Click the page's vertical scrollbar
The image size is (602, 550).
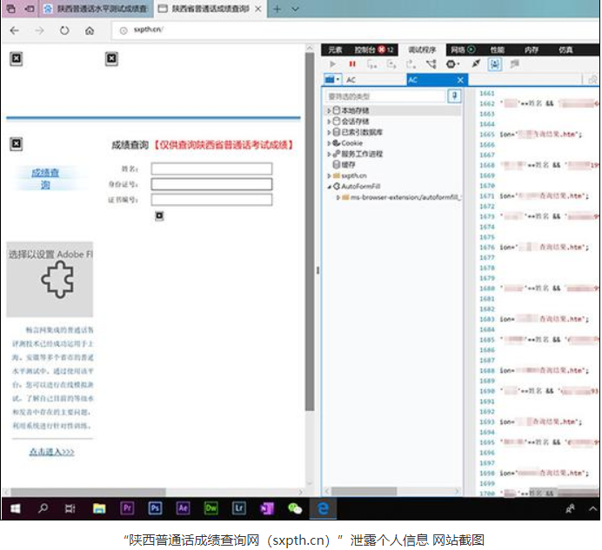[309, 261]
